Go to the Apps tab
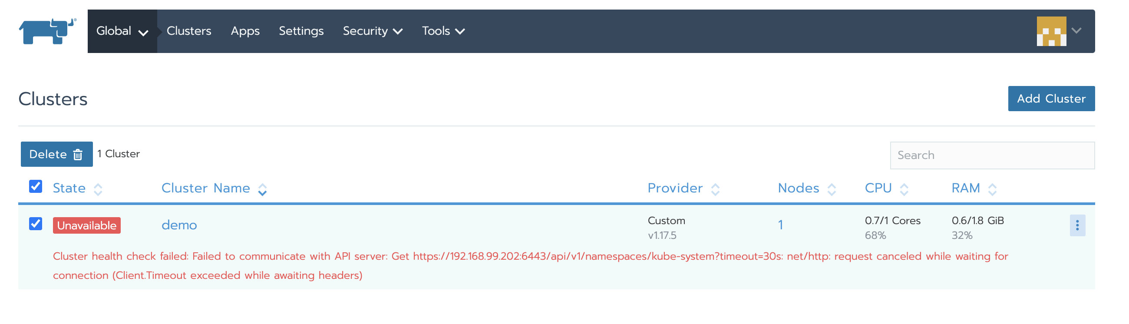The image size is (1129, 324). (245, 31)
